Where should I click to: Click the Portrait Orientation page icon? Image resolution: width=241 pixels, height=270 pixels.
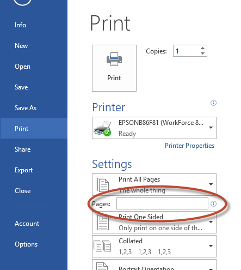pyautogui.click(x=102, y=267)
